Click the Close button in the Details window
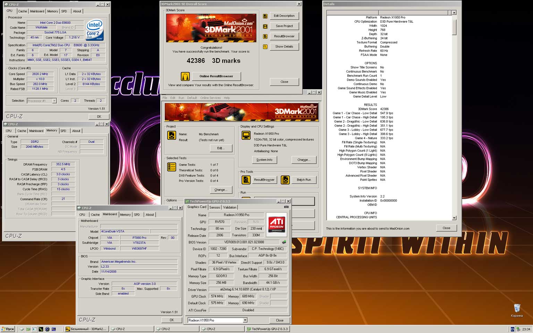Image resolution: width=533 pixels, height=333 pixels. coord(446,228)
